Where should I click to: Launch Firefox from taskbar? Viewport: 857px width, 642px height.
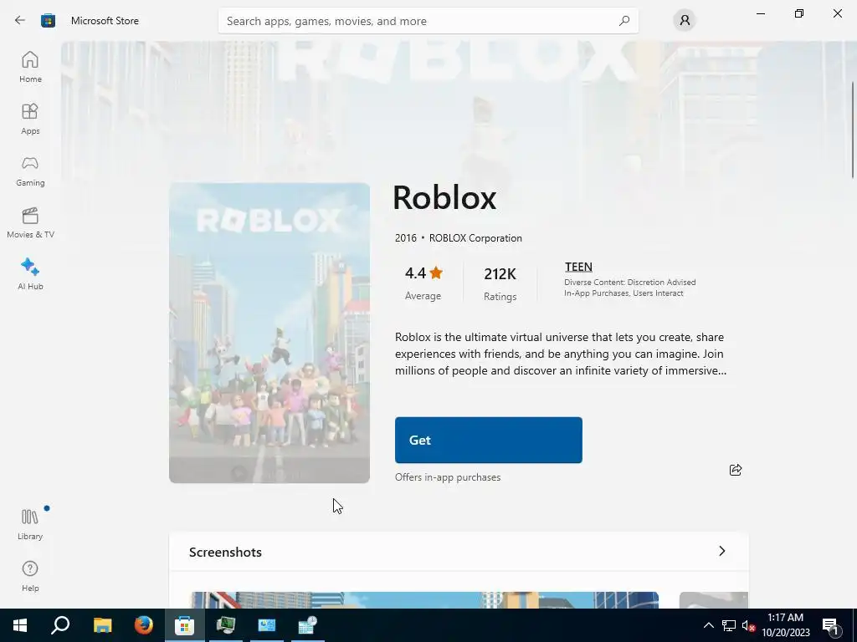144,625
